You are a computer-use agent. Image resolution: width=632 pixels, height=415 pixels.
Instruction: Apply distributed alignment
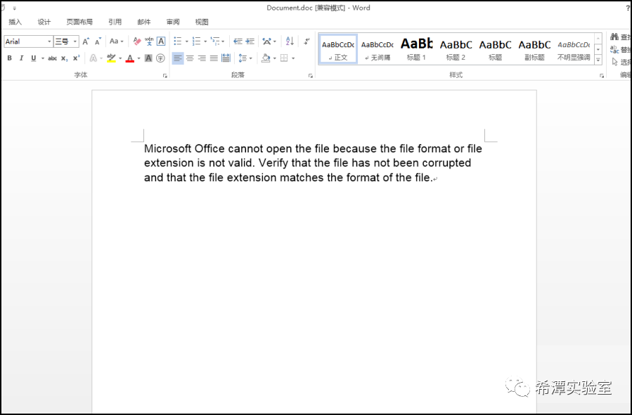(226, 58)
